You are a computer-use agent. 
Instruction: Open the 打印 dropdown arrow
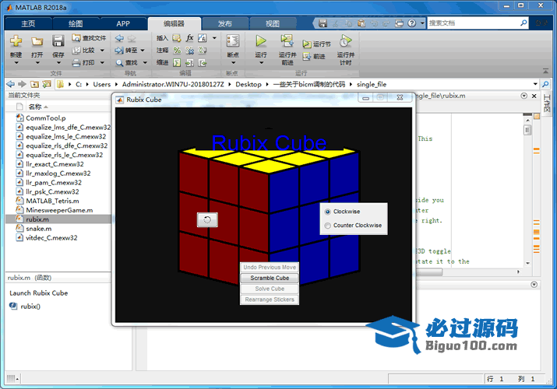point(102,63)
